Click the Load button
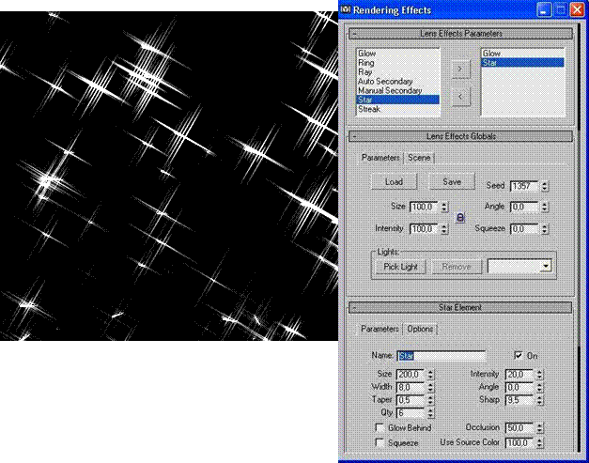 point(394,181)
